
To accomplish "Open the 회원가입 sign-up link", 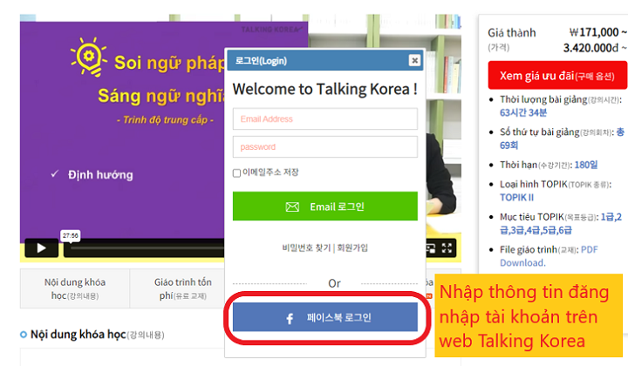I will (352, 248).
